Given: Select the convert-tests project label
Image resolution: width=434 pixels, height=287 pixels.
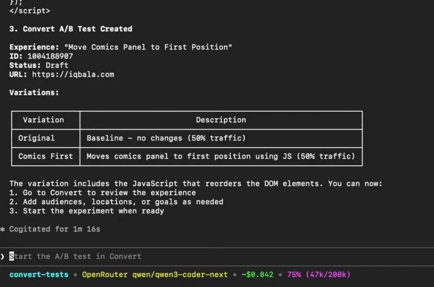Looking at the screenshot, I should point(39,274).
